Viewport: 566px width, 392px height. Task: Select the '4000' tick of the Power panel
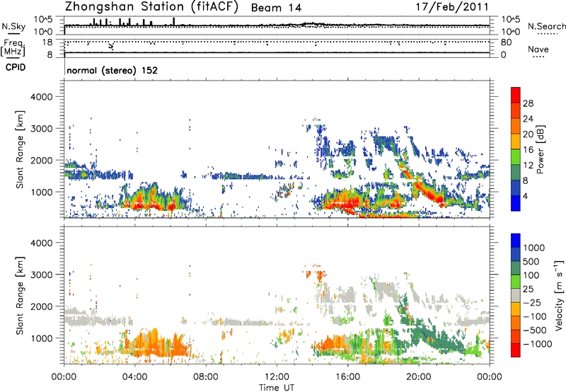pyautogui.click(x=41, y=97)
